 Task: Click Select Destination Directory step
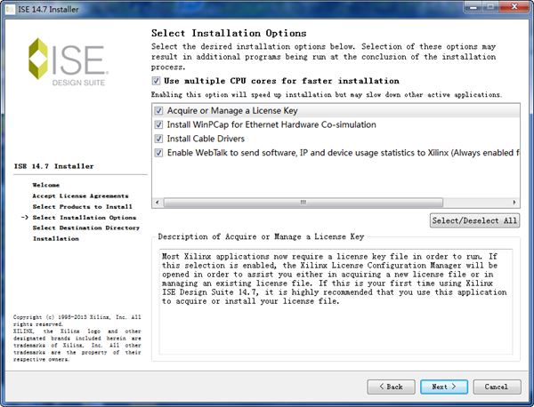(85, 227)
